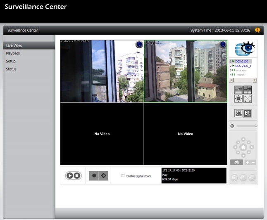This screenshot has width=267, height=220.
Task: Move camera up-right with PTZ diagonal arrow
Action: (x=249, y=142)
